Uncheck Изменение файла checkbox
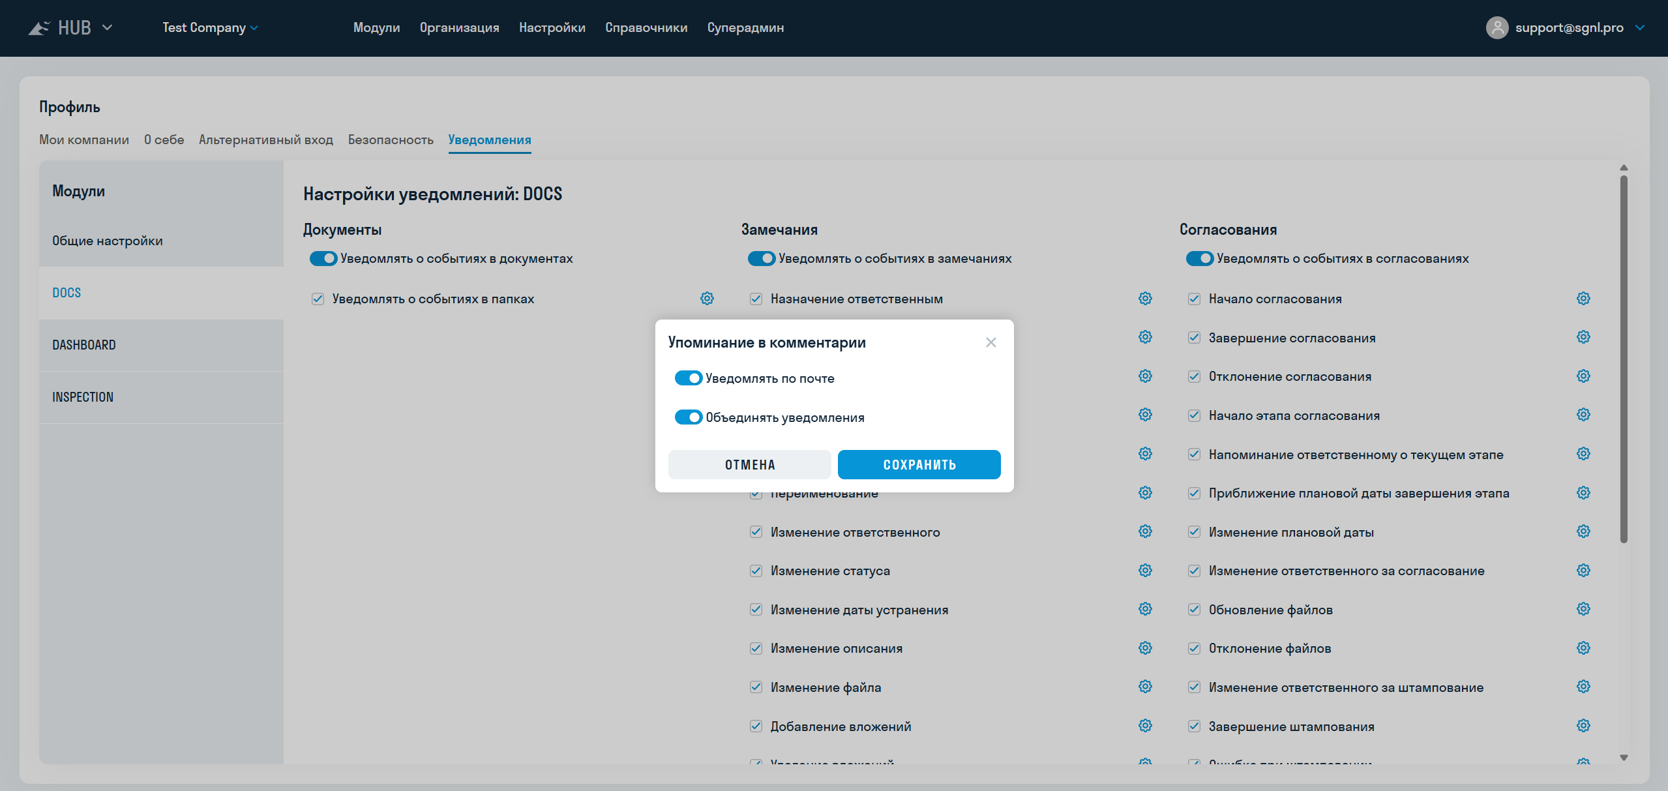This screenshot has height=791, width=1668. point(756,687)
